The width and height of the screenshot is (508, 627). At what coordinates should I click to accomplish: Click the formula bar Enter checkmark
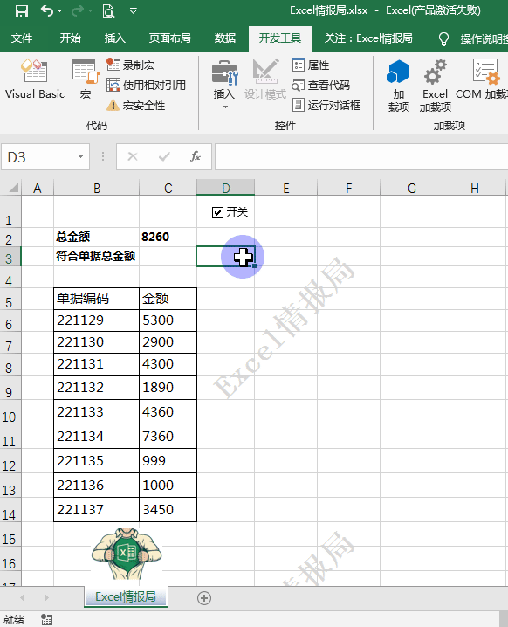pyautogui.click(x=164, y=157)
